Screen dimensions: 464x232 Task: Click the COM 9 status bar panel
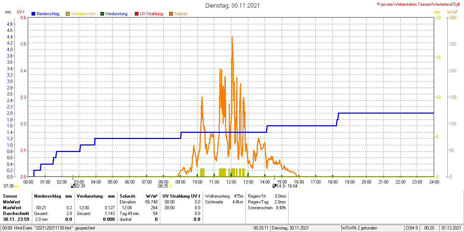(412, 228)
